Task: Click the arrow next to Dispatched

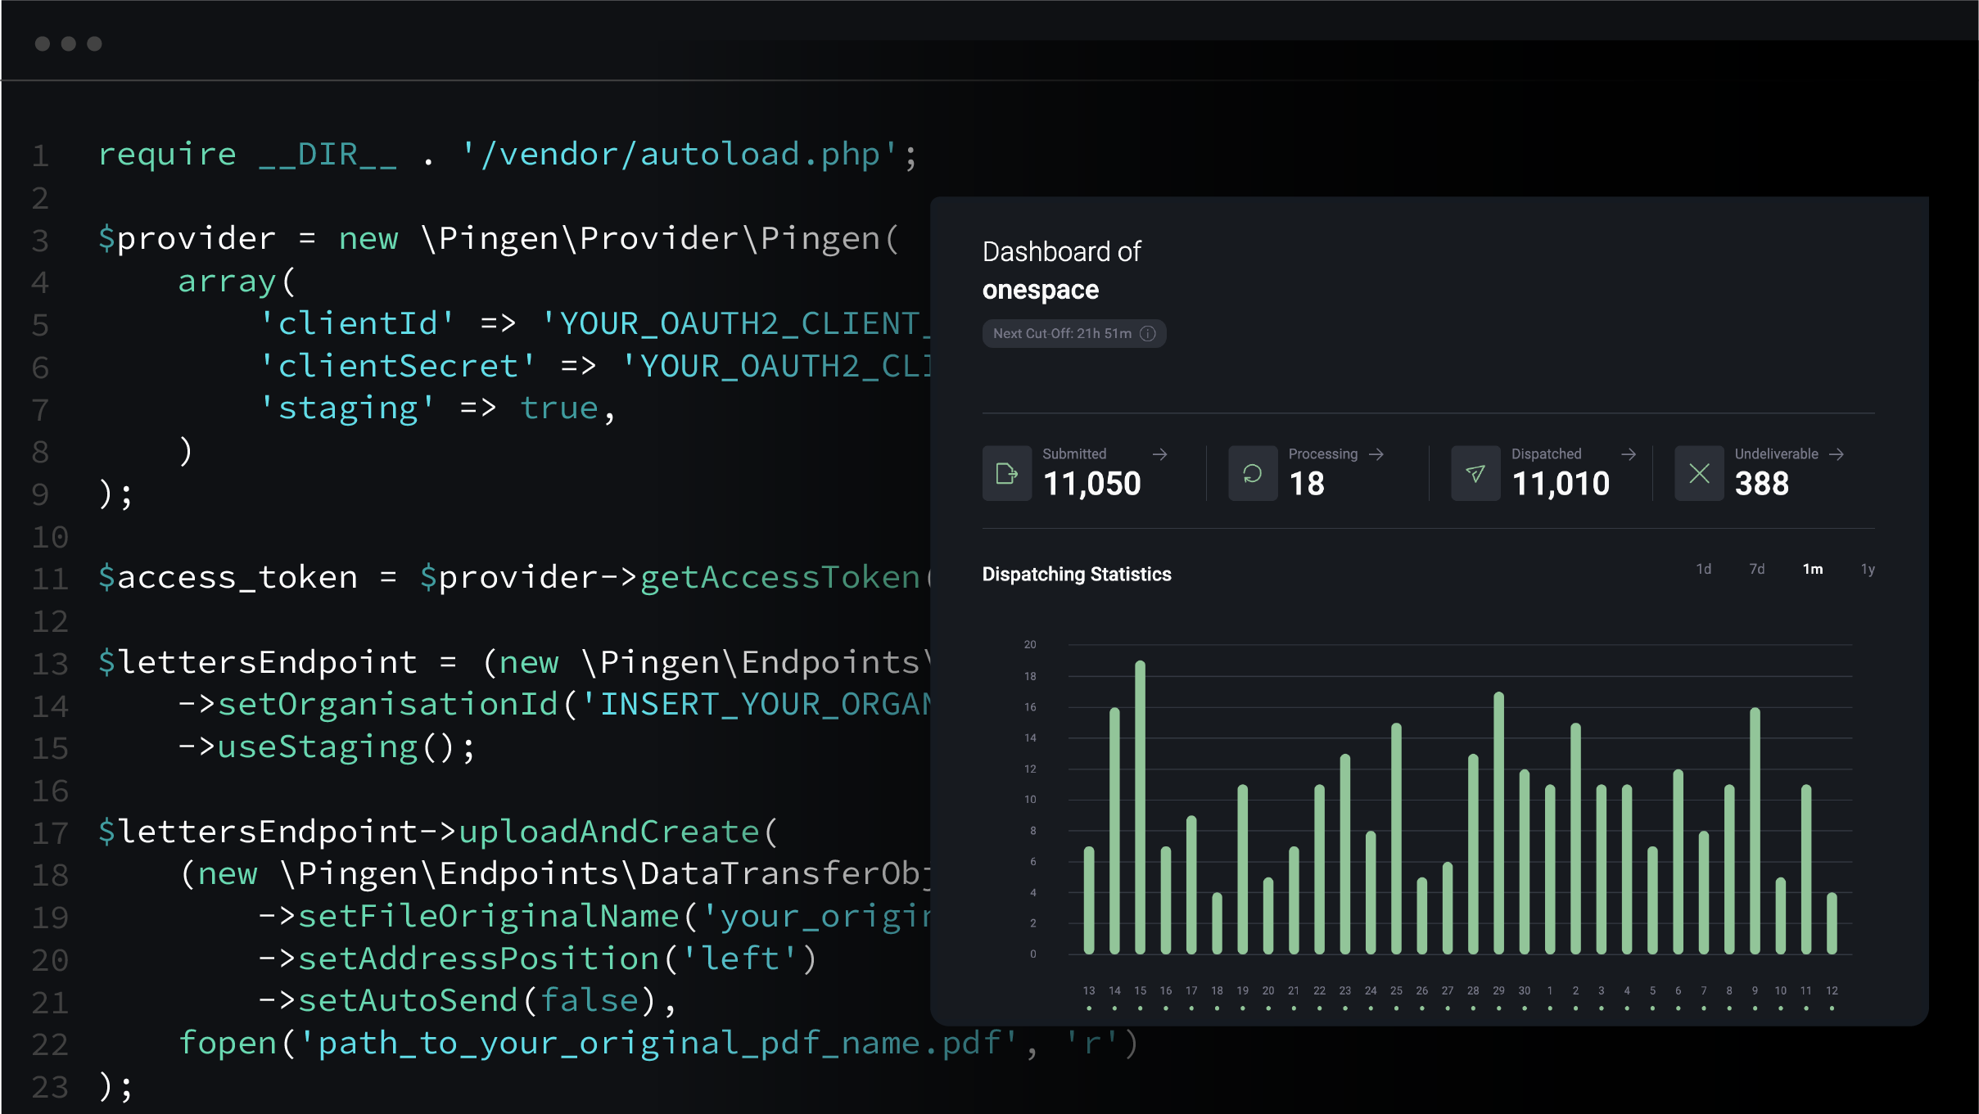Action: click(x=1629, y=453)
